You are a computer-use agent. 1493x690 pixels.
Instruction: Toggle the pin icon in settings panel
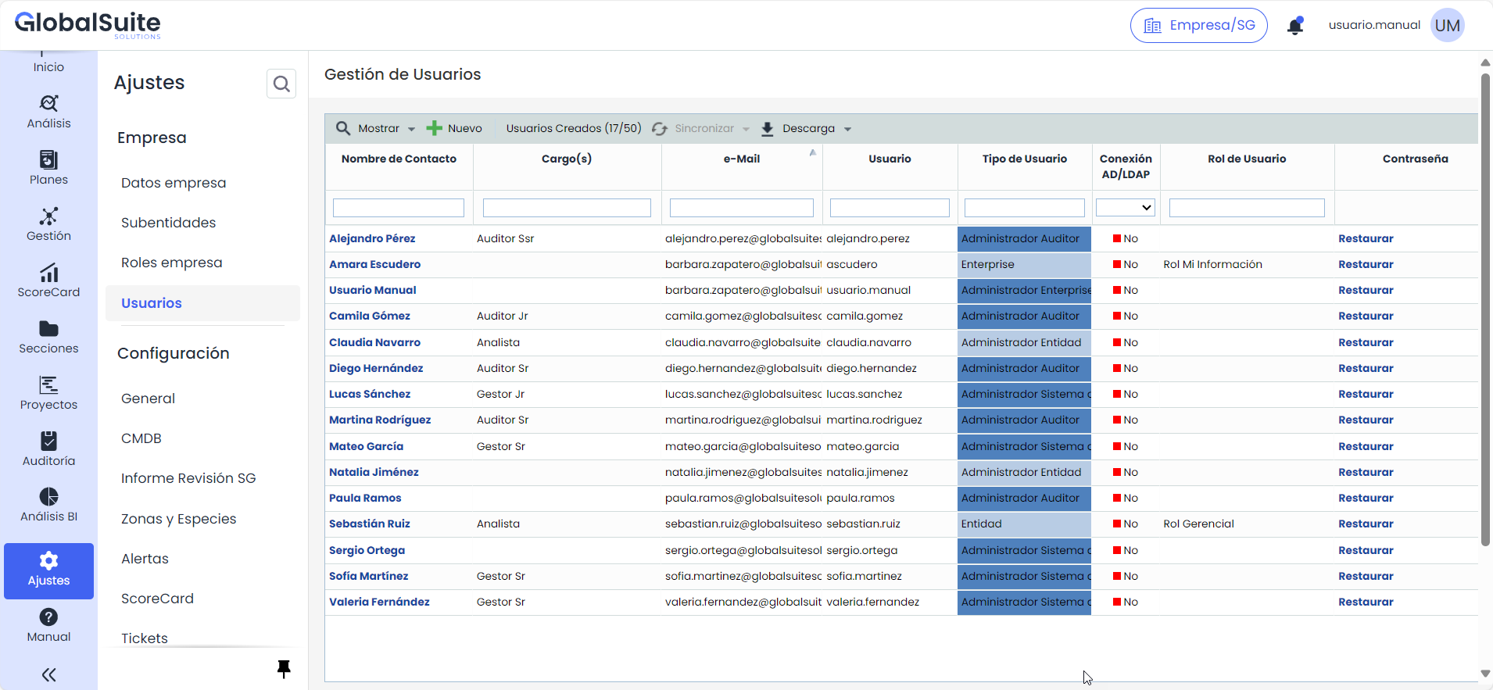284,669
